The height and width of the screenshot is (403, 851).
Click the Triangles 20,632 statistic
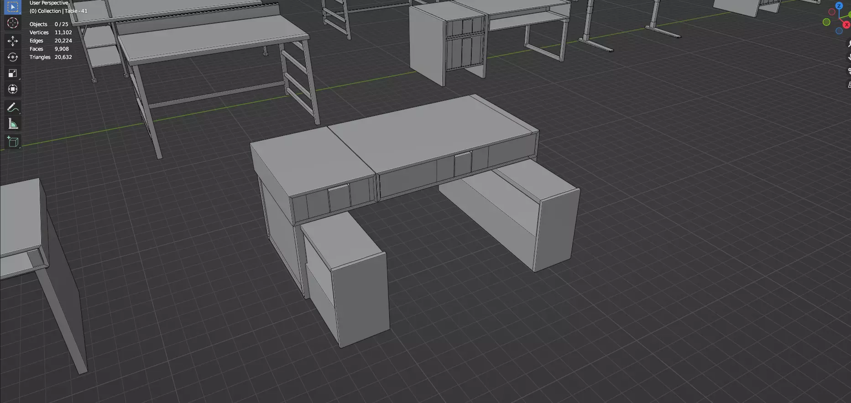tap(51, 57)
